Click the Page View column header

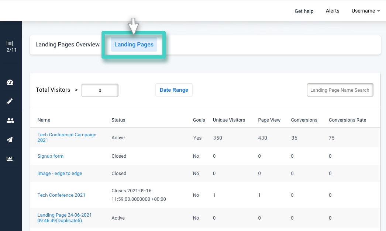tap(269, 120)
